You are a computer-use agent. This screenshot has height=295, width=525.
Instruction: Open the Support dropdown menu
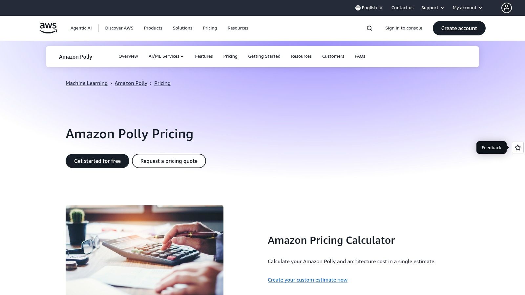tap(432, 8)
